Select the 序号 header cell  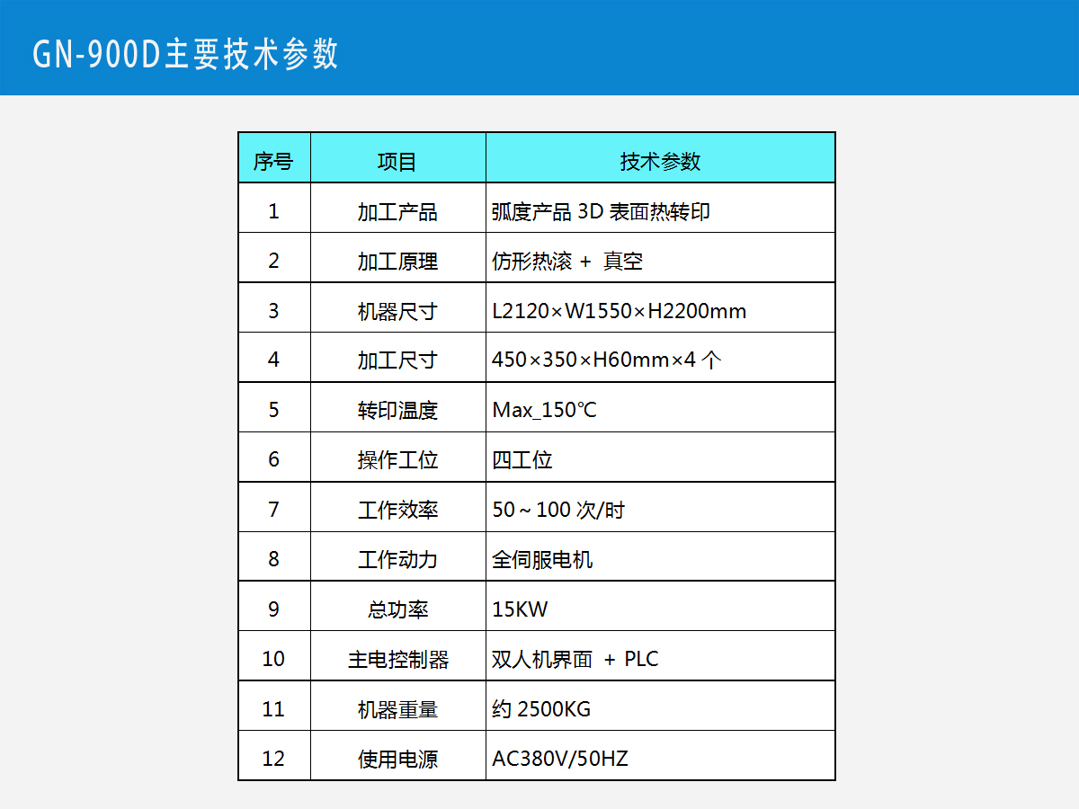[x=274, y=158]
